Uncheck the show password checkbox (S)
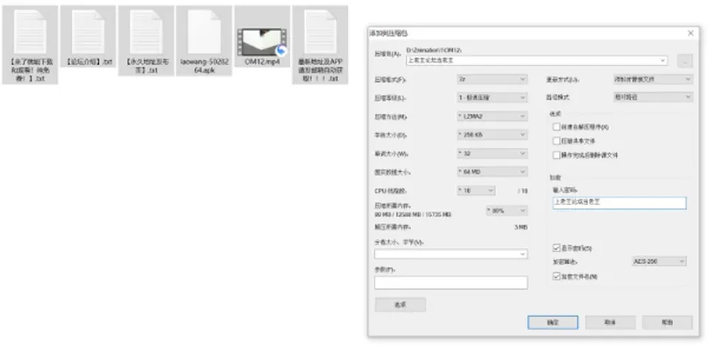 tap(556, 248)
